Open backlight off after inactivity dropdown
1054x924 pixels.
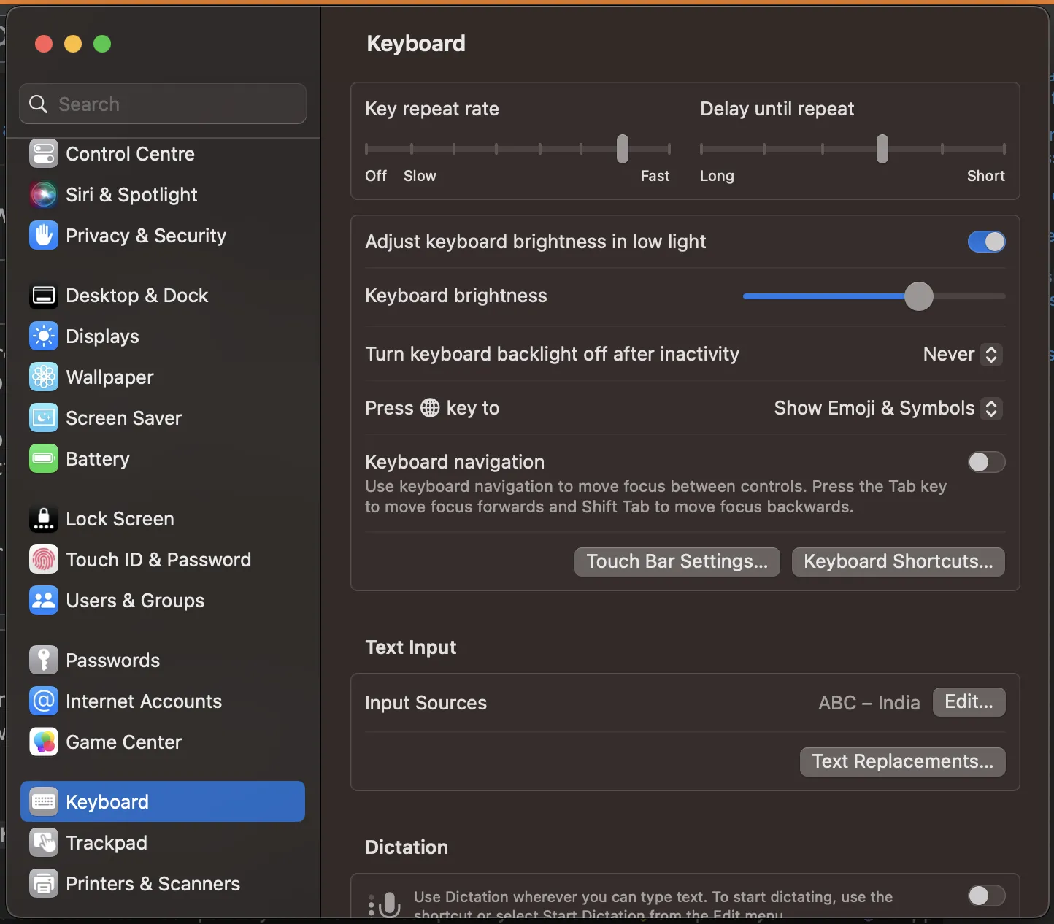click(x=962, y=354)
